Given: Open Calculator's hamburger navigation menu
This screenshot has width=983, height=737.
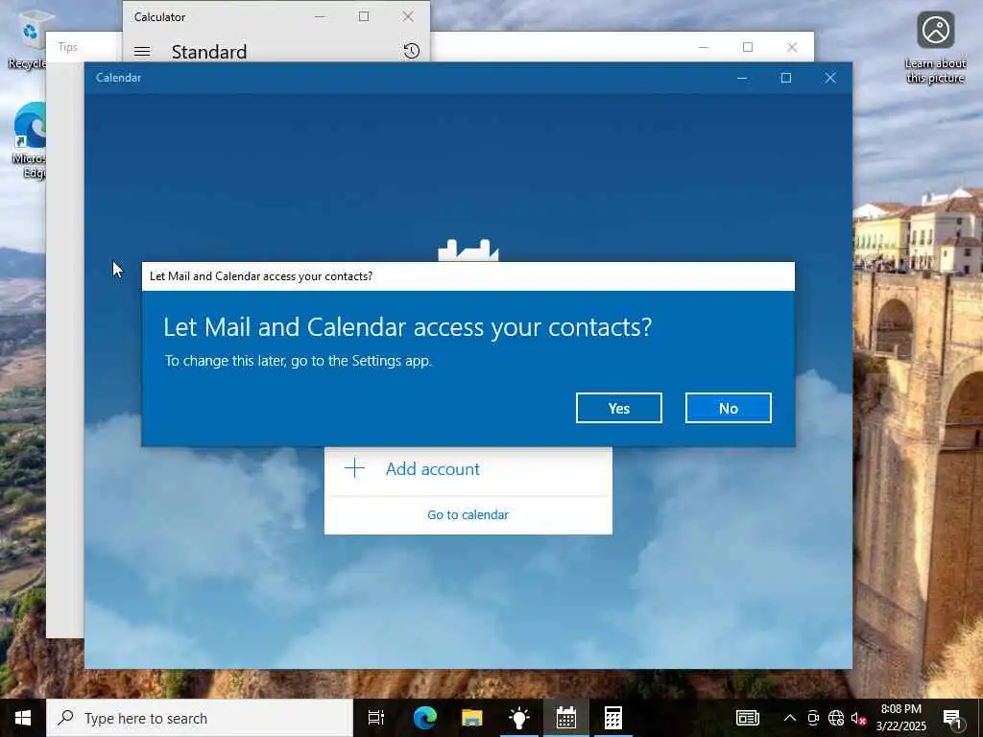Looking at the screenshot, I should click(142, 52).
